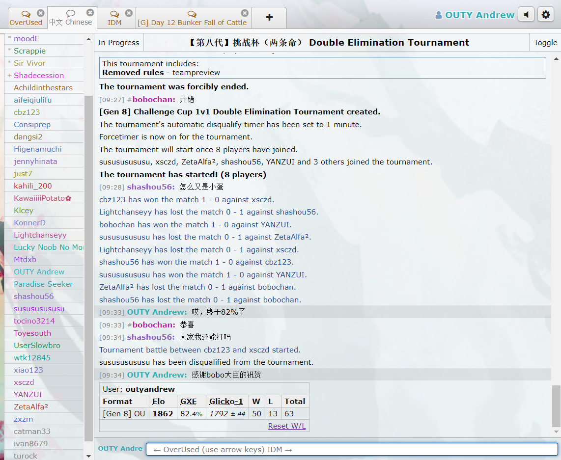Select user shashou56 in user list
This screenshot has height=460, width=561.
click(x=33, y=297)
